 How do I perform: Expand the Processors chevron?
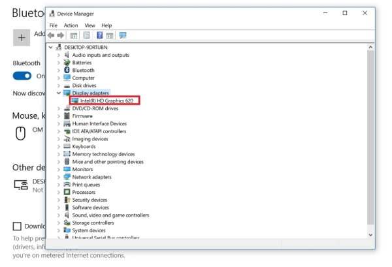59,193
